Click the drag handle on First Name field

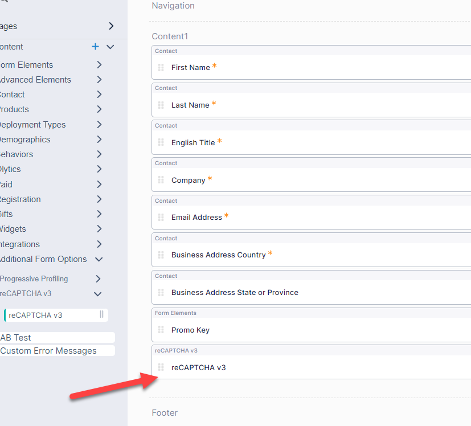click(x=161, y=67)
